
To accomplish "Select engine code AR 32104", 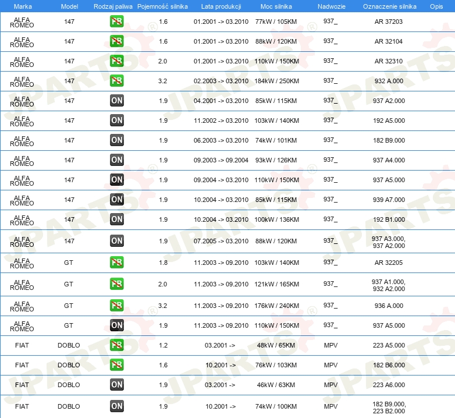I will click(389, 41).
